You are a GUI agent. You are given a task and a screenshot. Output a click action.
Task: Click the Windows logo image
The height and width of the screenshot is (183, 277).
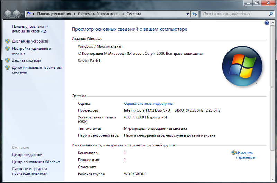point(242,66)
